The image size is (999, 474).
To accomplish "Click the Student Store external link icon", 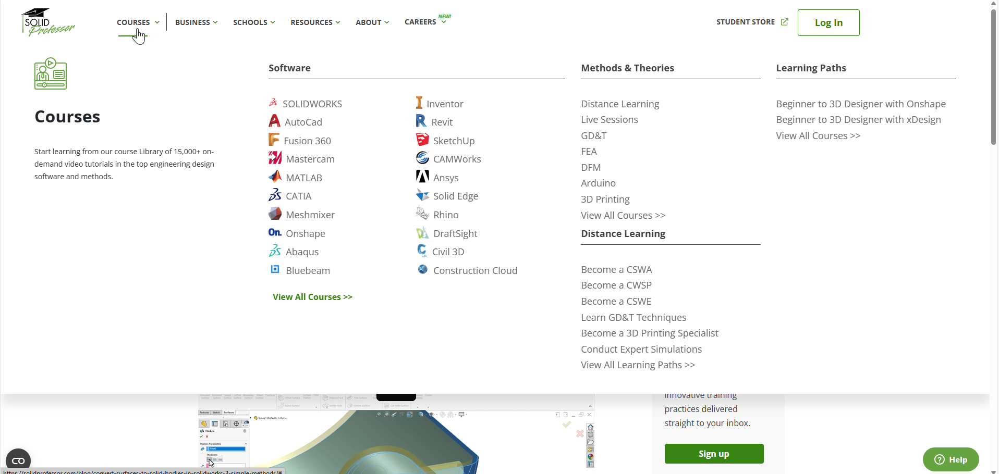I will pyautogui.click(x=784, y=22).
